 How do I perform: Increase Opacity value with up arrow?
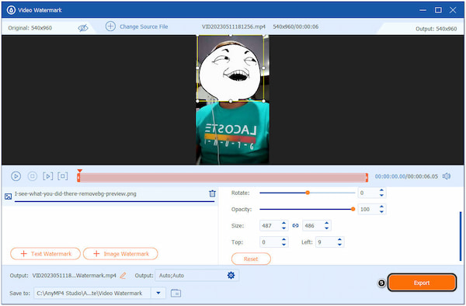(x=381, y=207)
